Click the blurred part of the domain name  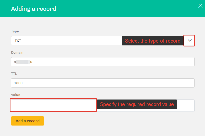click(23, 62)
